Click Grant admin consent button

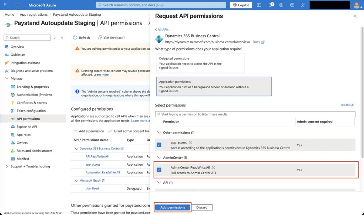pos(129,131)
